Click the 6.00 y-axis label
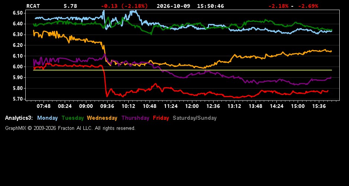This screenshot has height=186, width=349. [x=18, y=67]
